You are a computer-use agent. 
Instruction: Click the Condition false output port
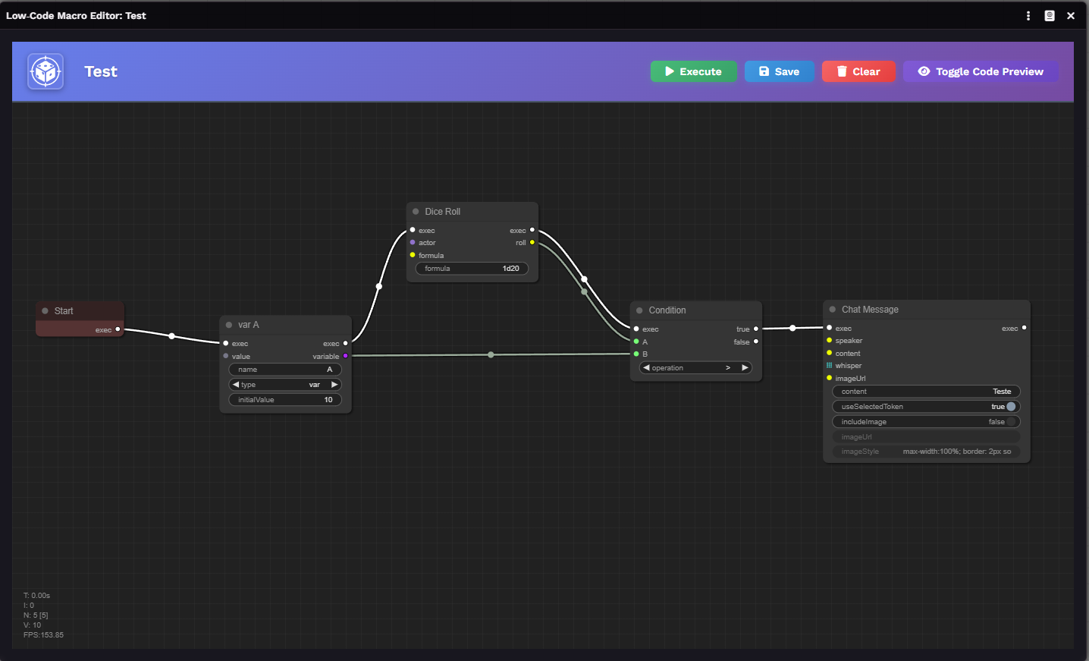(756, 342)
